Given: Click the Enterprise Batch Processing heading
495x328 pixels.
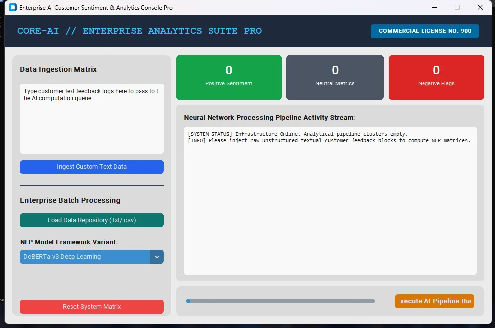Looking at the screenshot, I should pos(70,200).
